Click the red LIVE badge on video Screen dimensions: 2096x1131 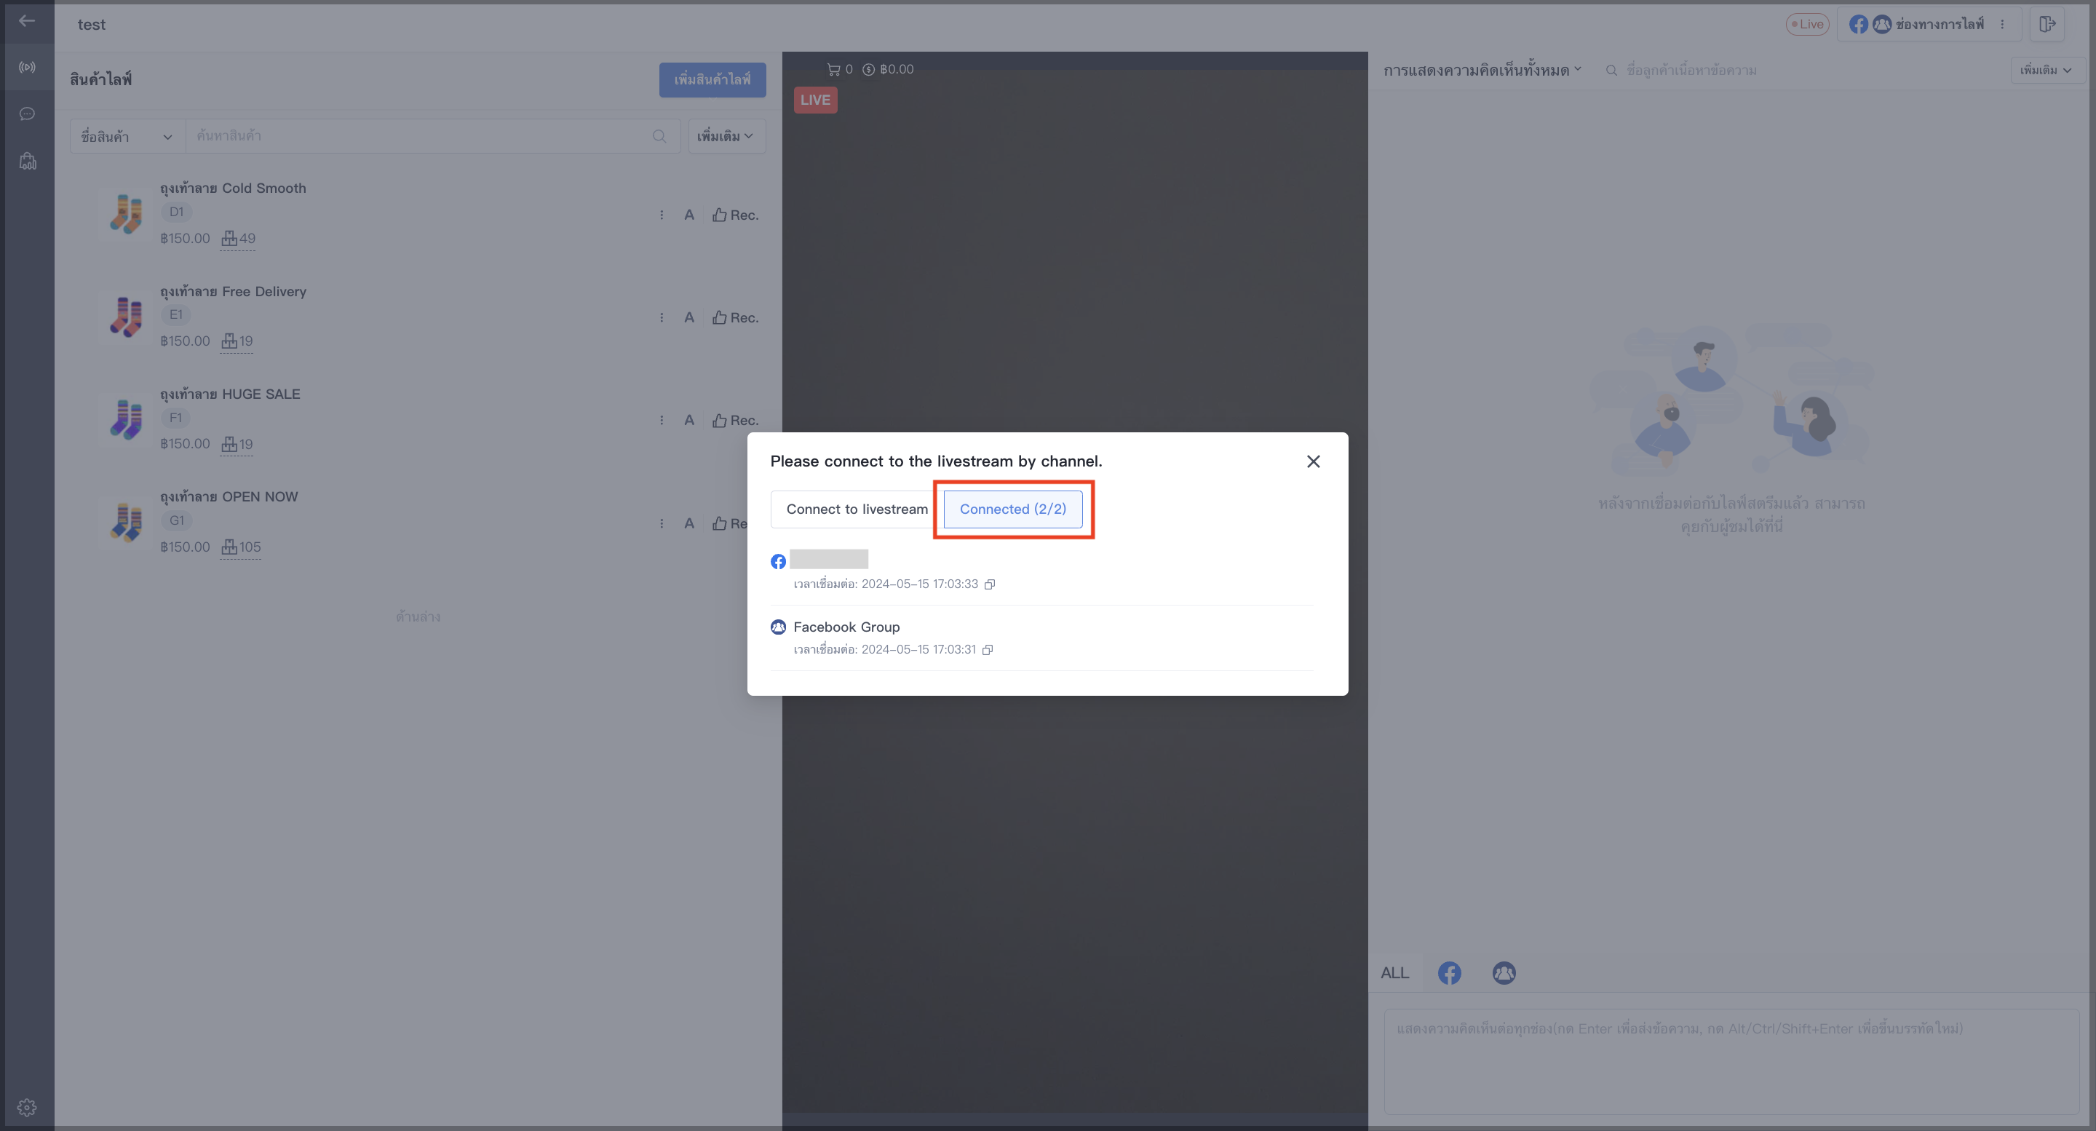(x=815, y=100)
